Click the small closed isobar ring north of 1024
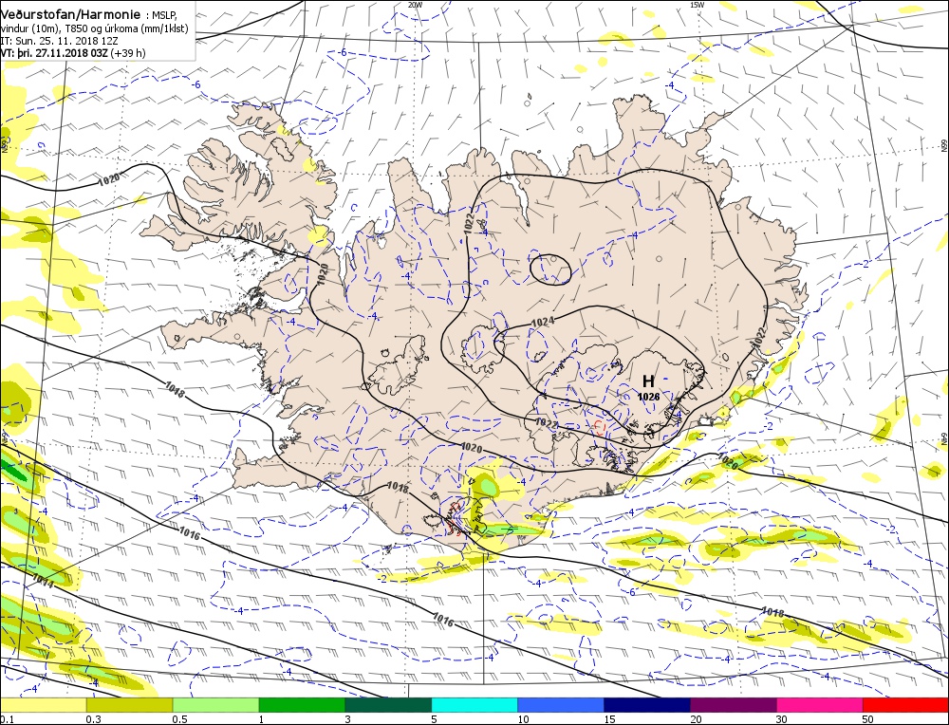949x725 pixels. coord(550,269)
